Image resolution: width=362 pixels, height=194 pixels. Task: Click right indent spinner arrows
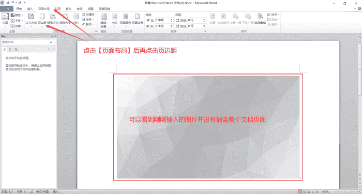click(x=172, y=26)
